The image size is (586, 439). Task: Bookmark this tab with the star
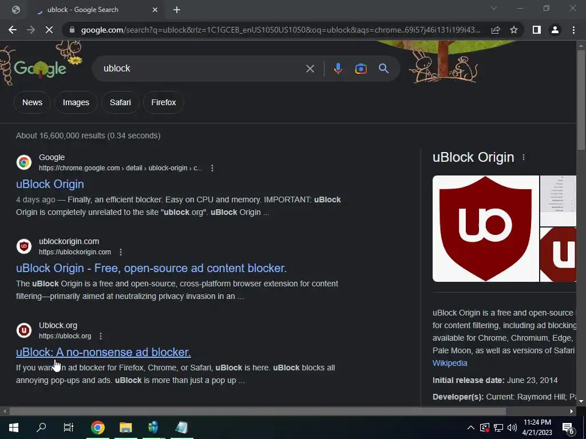514,30
